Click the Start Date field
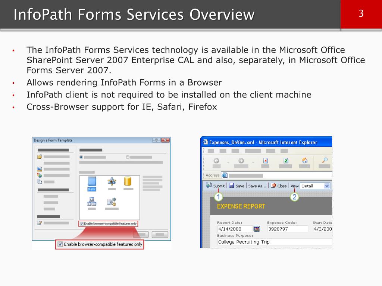The image size is (382, 286). (323, 229)
